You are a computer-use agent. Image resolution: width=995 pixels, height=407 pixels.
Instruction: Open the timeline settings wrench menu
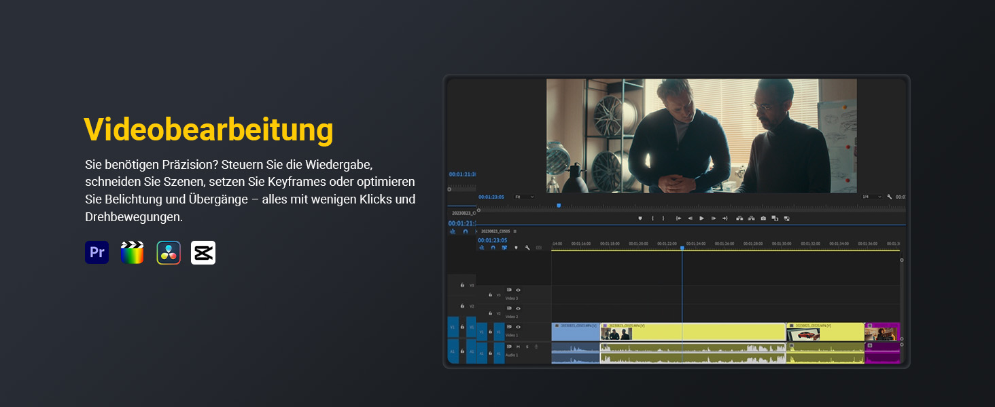click(x=527, y=248)
